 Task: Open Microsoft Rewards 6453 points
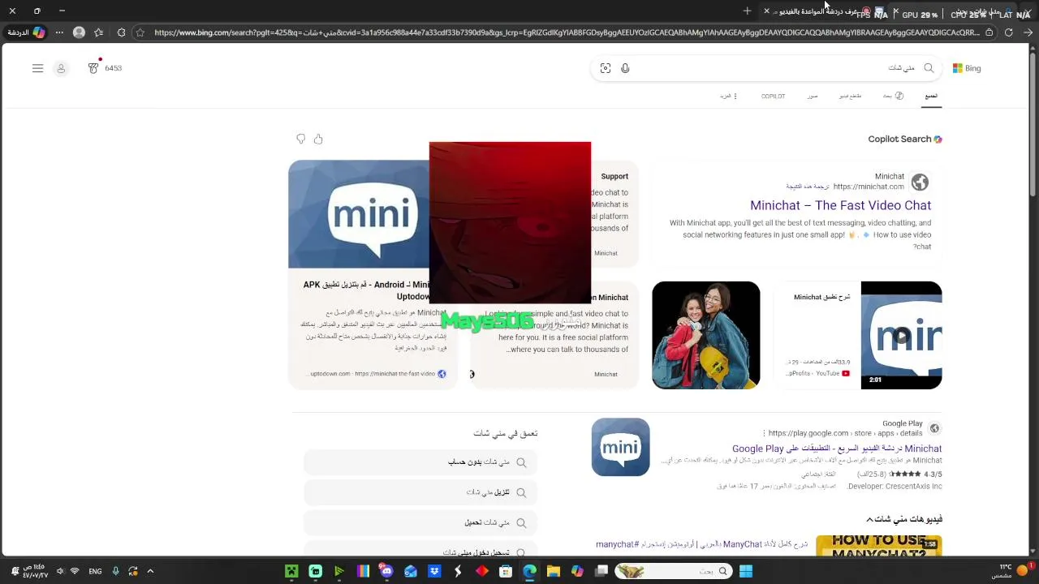[105, 68]
